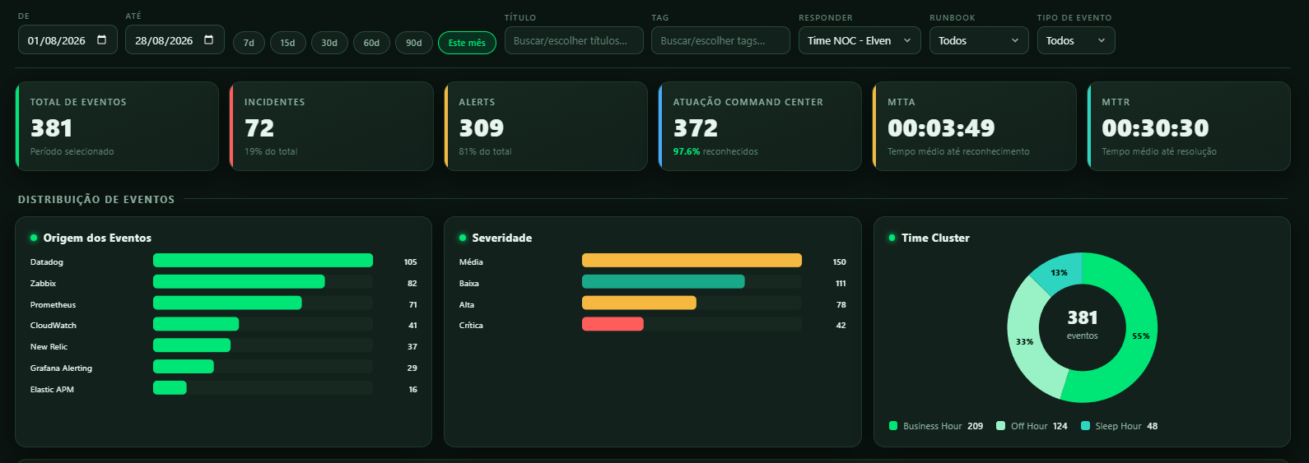Toggle the Off Hour legend item
The height and width of the screenshot is (463, 1309).
point(1032,426)
